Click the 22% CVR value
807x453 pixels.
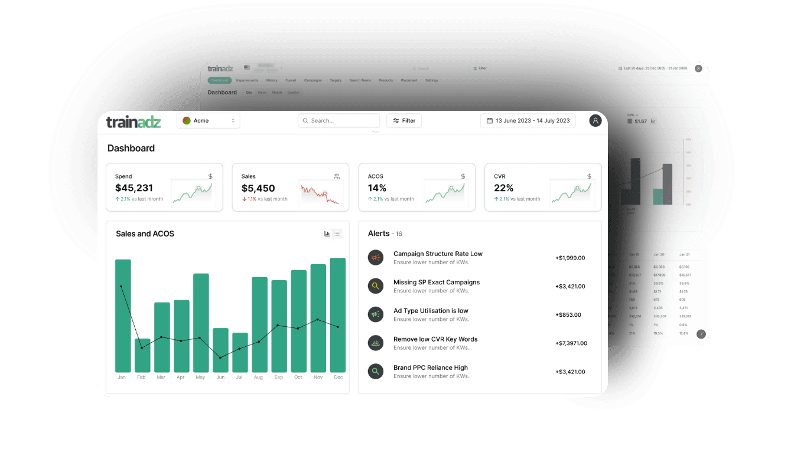504,188
